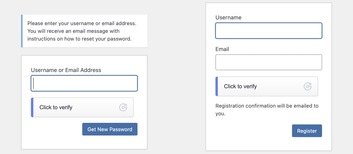The image size is (353, 154).
Task: Click empty space left of the Register button
Action: [x=249, y=131]
